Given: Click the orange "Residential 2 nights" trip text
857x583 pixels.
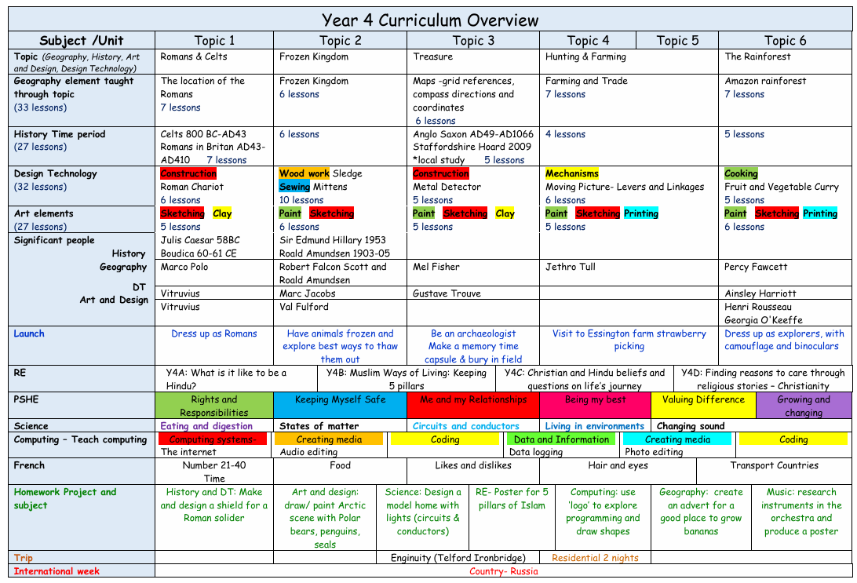Looking at the screenshot, I should coord(595,558).
